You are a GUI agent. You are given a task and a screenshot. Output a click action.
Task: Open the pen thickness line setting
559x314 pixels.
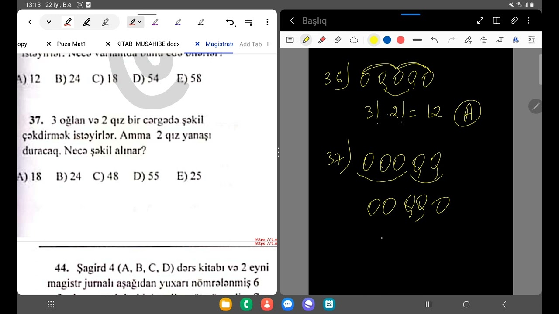point(417,40)
